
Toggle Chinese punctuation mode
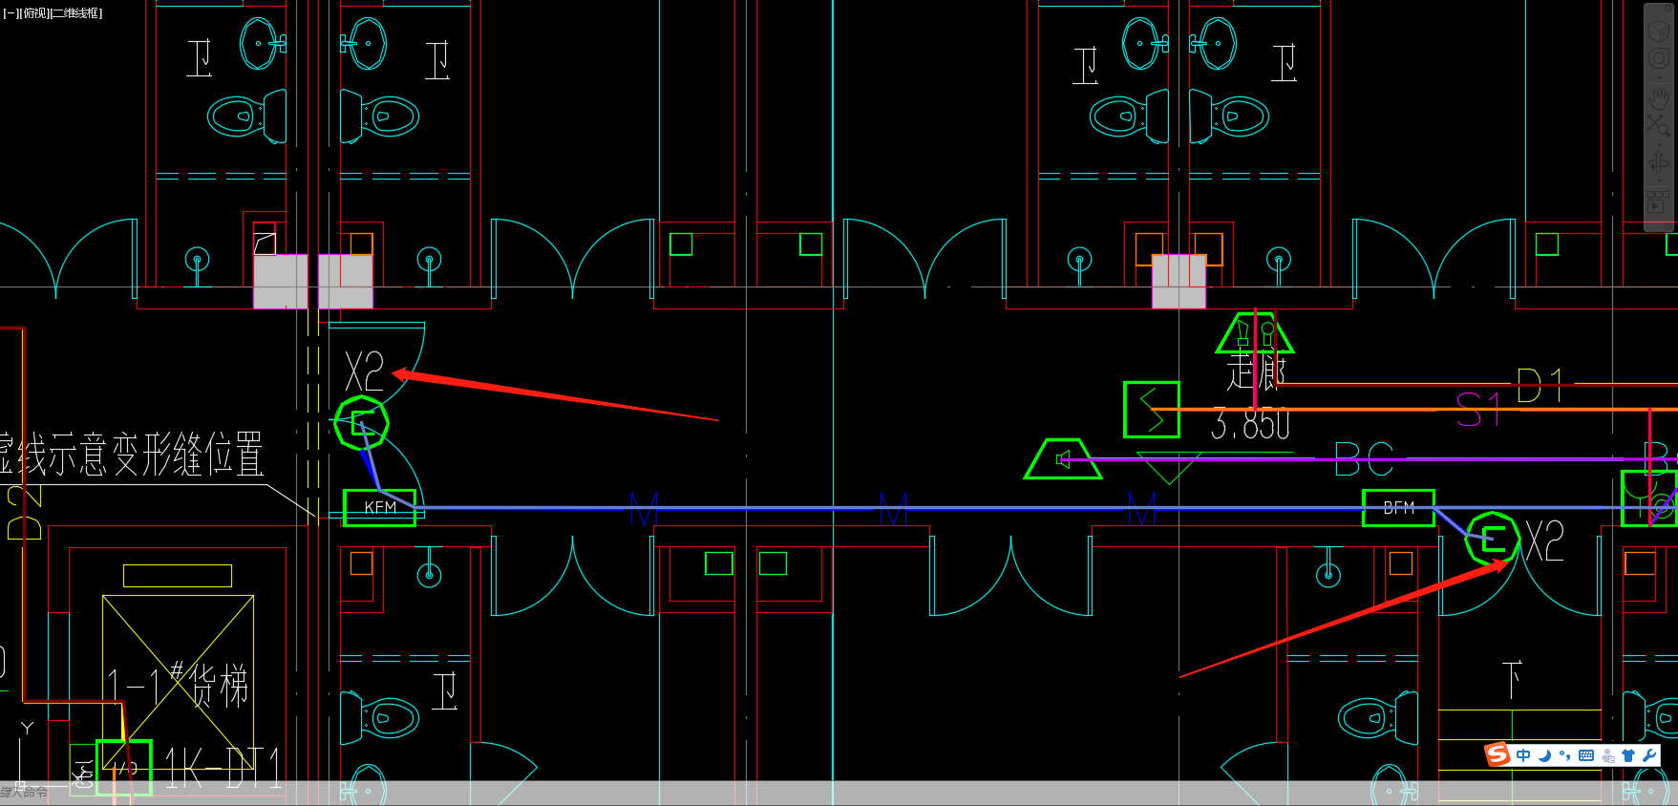(1564, 755)
